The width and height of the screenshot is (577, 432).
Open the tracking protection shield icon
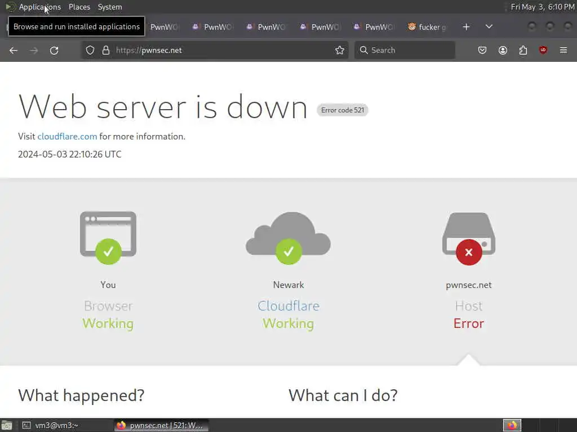tap(90, 50)
